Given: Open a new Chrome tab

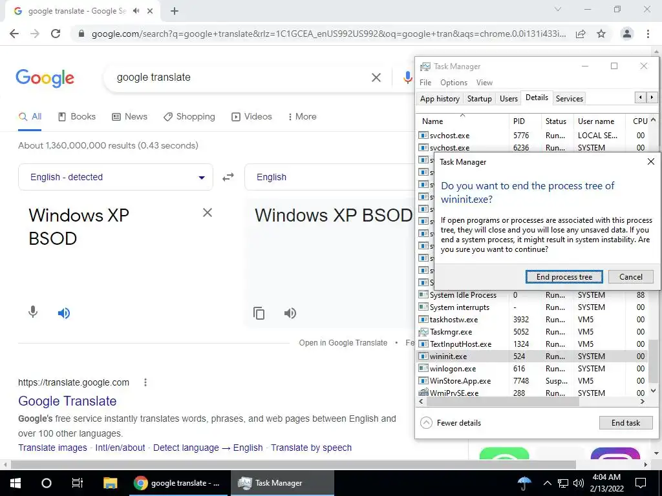Looking at the screenshot, I should point(175,12).
